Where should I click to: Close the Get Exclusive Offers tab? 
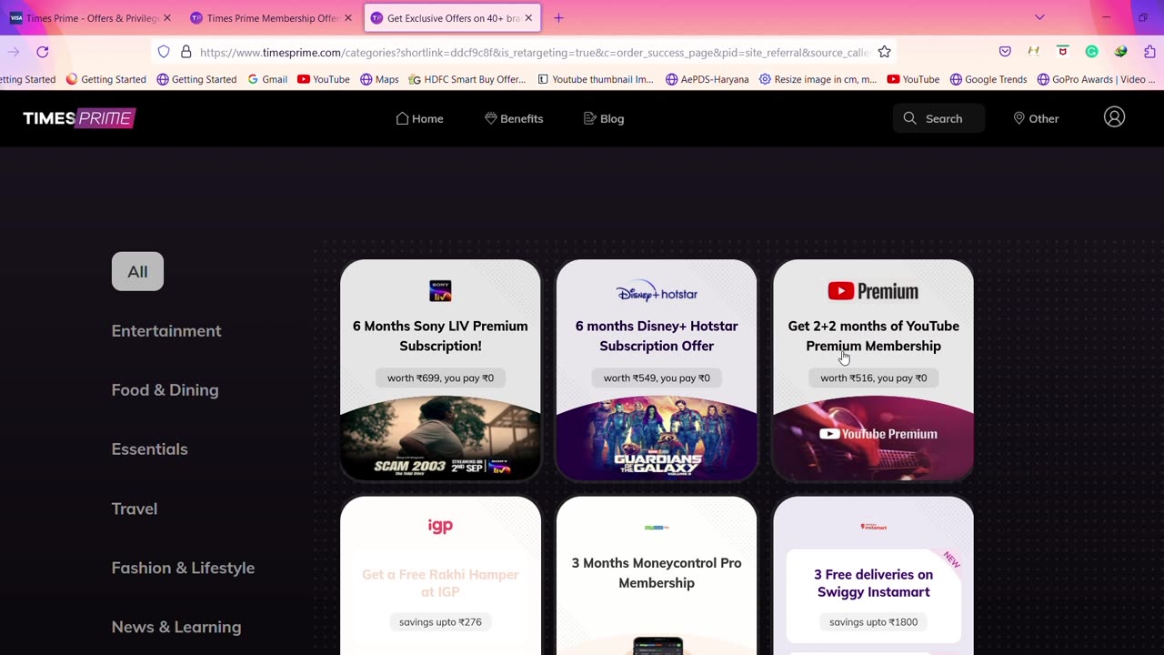point(528,18)
